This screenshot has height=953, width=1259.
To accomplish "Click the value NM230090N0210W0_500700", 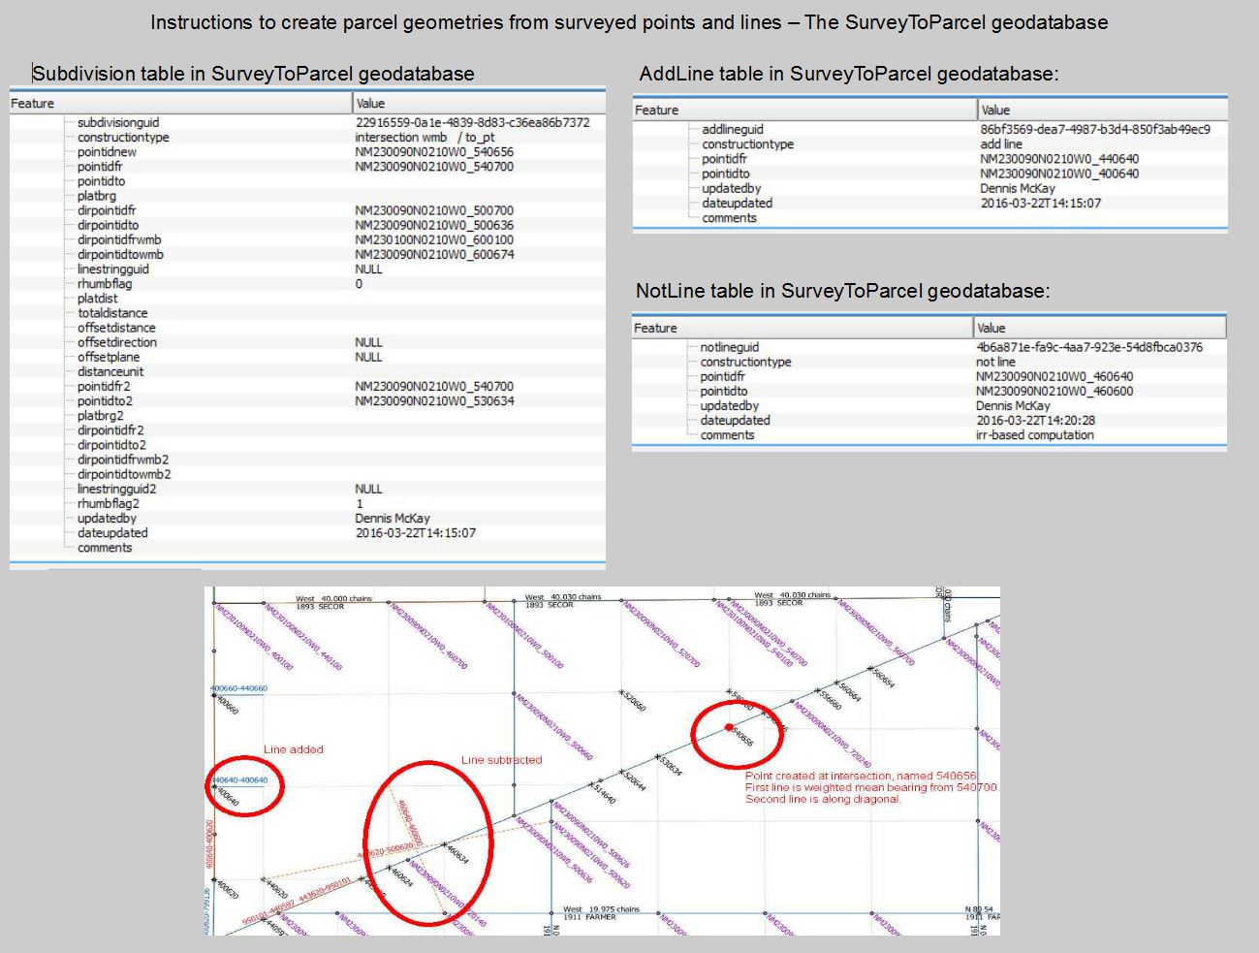I will tap(434, 210).
